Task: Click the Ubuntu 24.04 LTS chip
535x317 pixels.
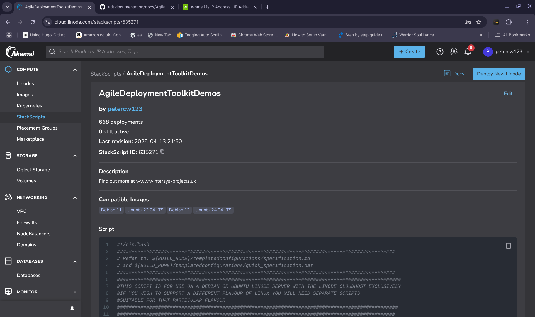Action: [x=213, y=210]
